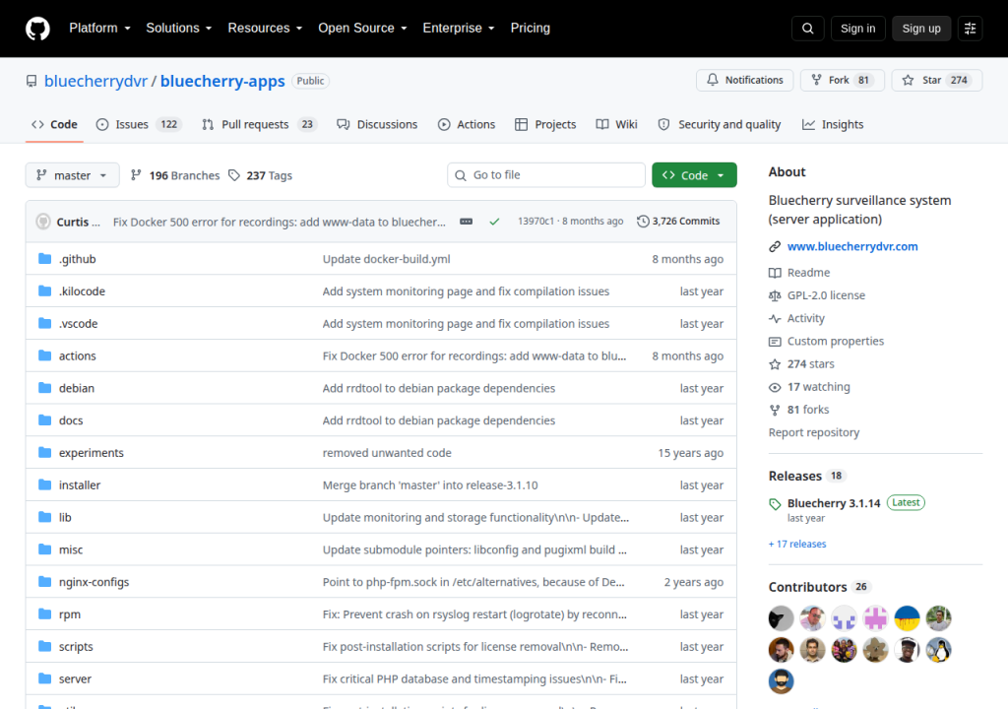This screenshot has height=709, width=1008.
Task: Open the Projects tab
Action: [x=545, y=124]
